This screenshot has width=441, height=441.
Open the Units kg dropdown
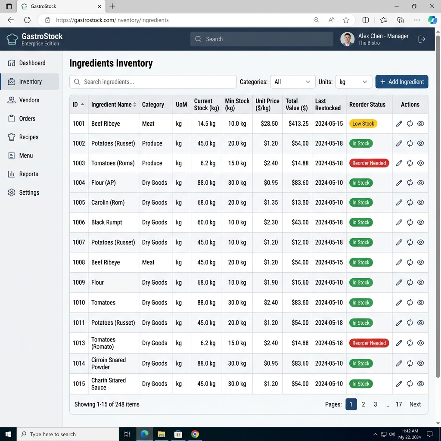pyautogui.click(x=354, y=82)
